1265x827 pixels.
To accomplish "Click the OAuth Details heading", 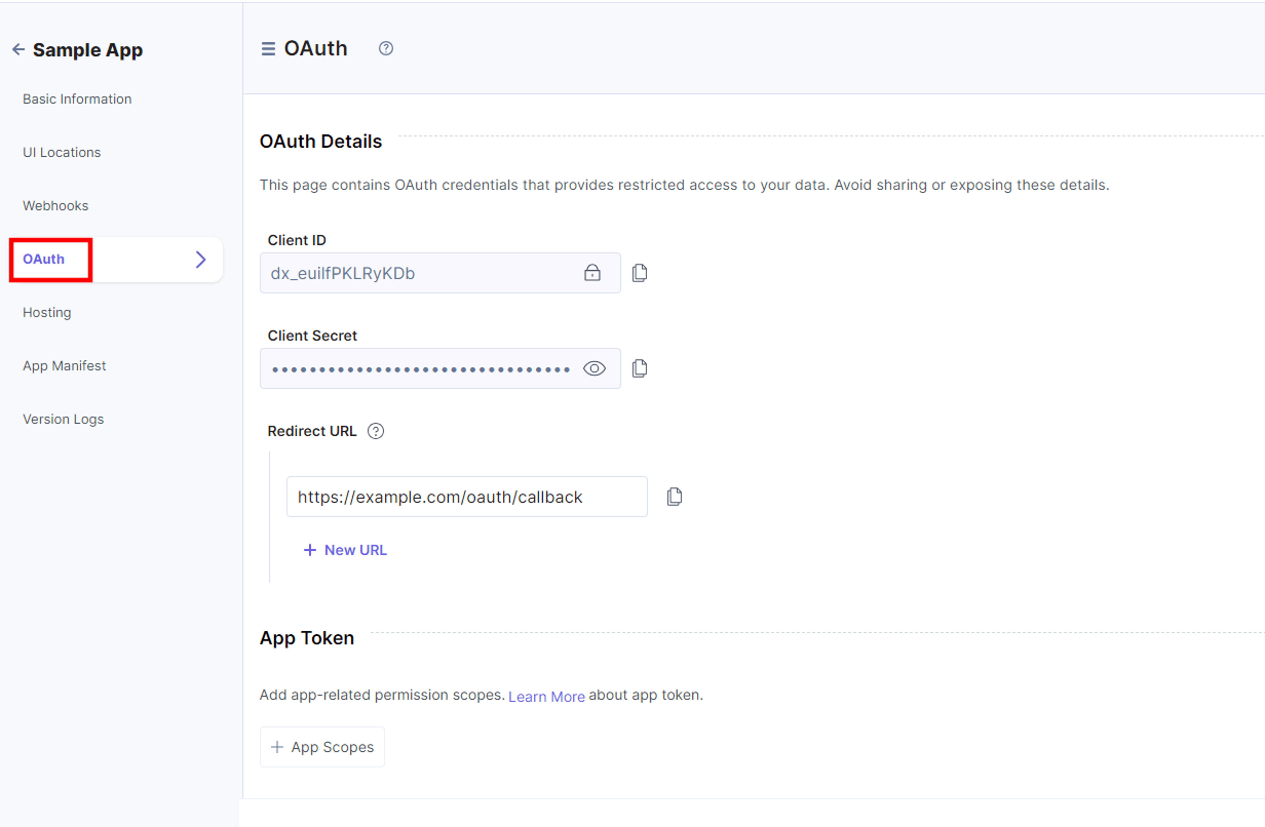I will [x=321, y=141].
